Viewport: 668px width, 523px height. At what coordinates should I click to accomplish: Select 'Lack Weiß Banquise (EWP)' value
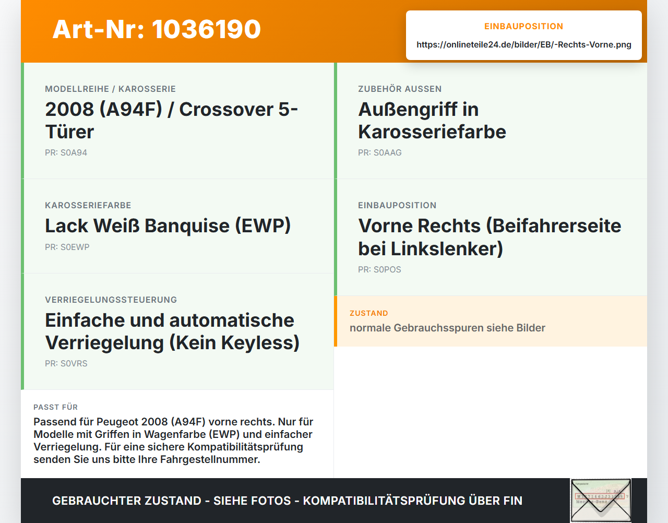tap(168, 225)
